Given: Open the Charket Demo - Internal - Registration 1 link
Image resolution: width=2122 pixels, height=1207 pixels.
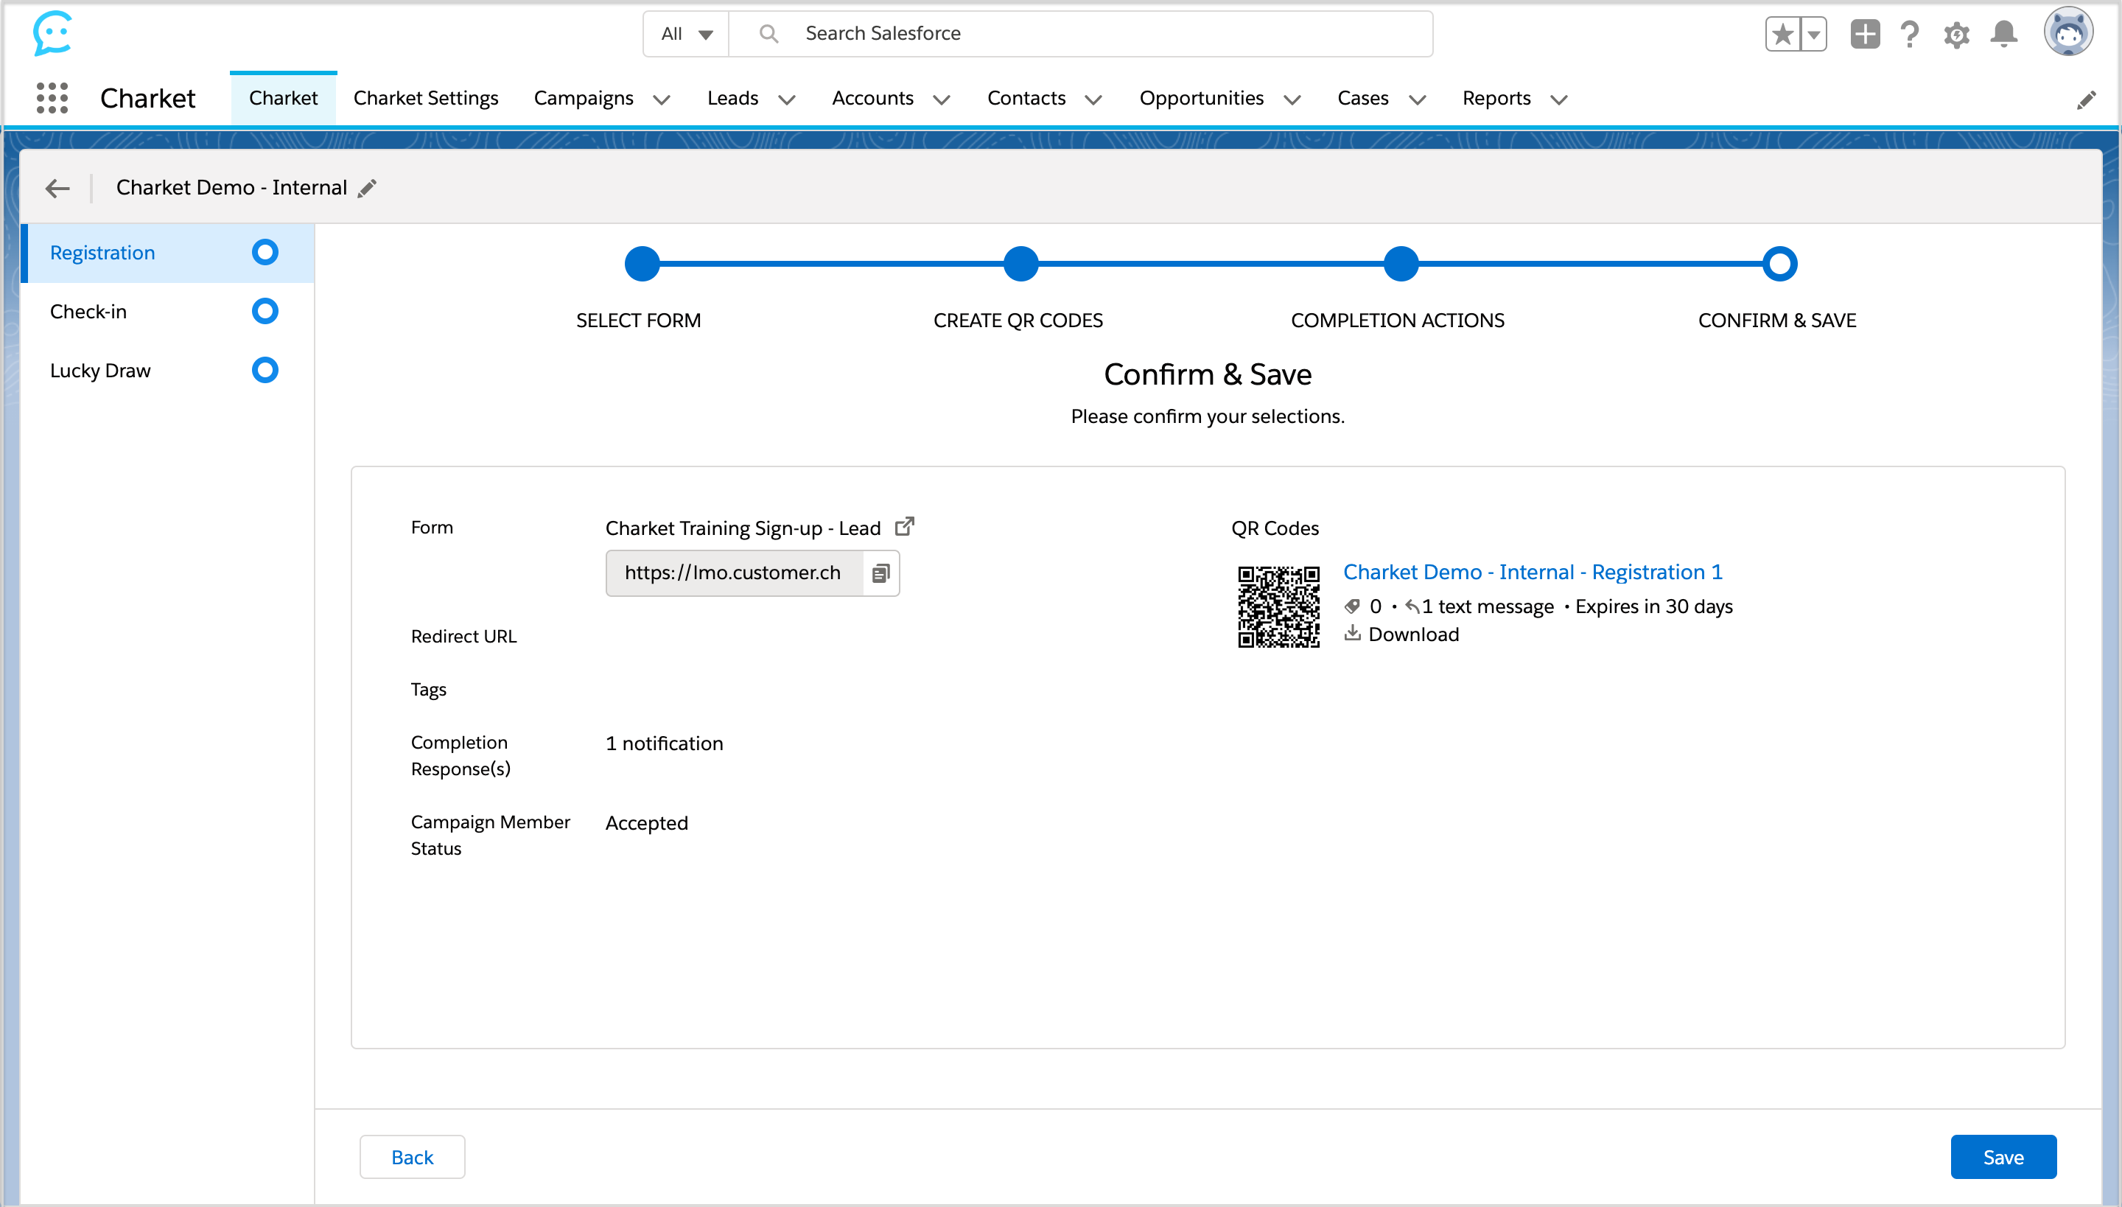Looking at the screenshot, I should (1532, 572).
